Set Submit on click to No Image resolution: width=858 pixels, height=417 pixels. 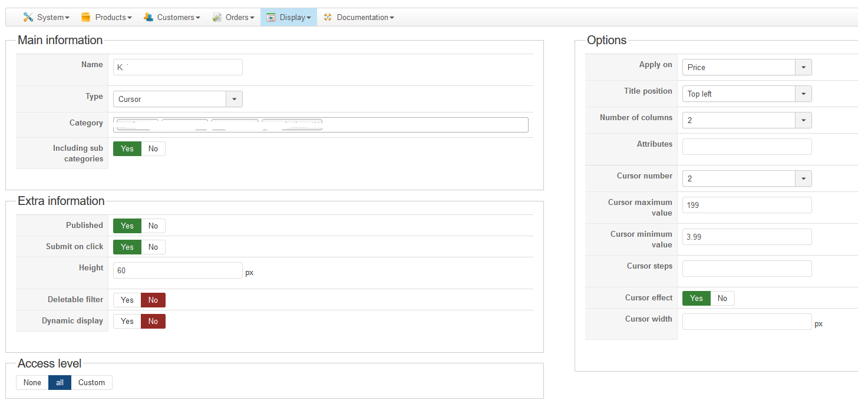pyautogui.click(x=153, y=247)
